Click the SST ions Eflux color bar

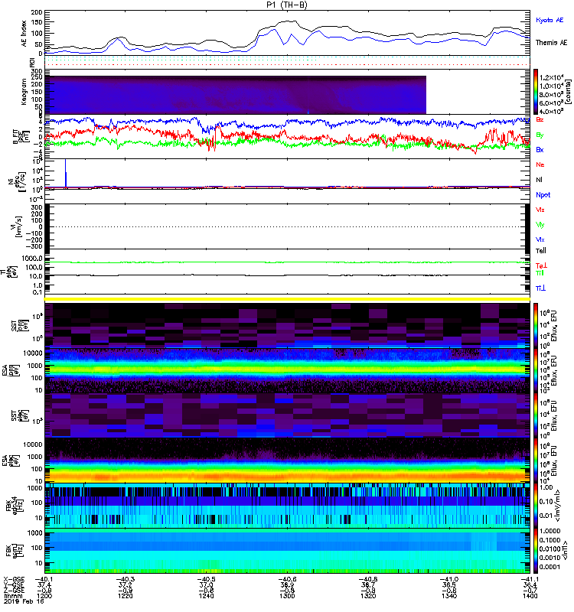[x=536, y=325]
